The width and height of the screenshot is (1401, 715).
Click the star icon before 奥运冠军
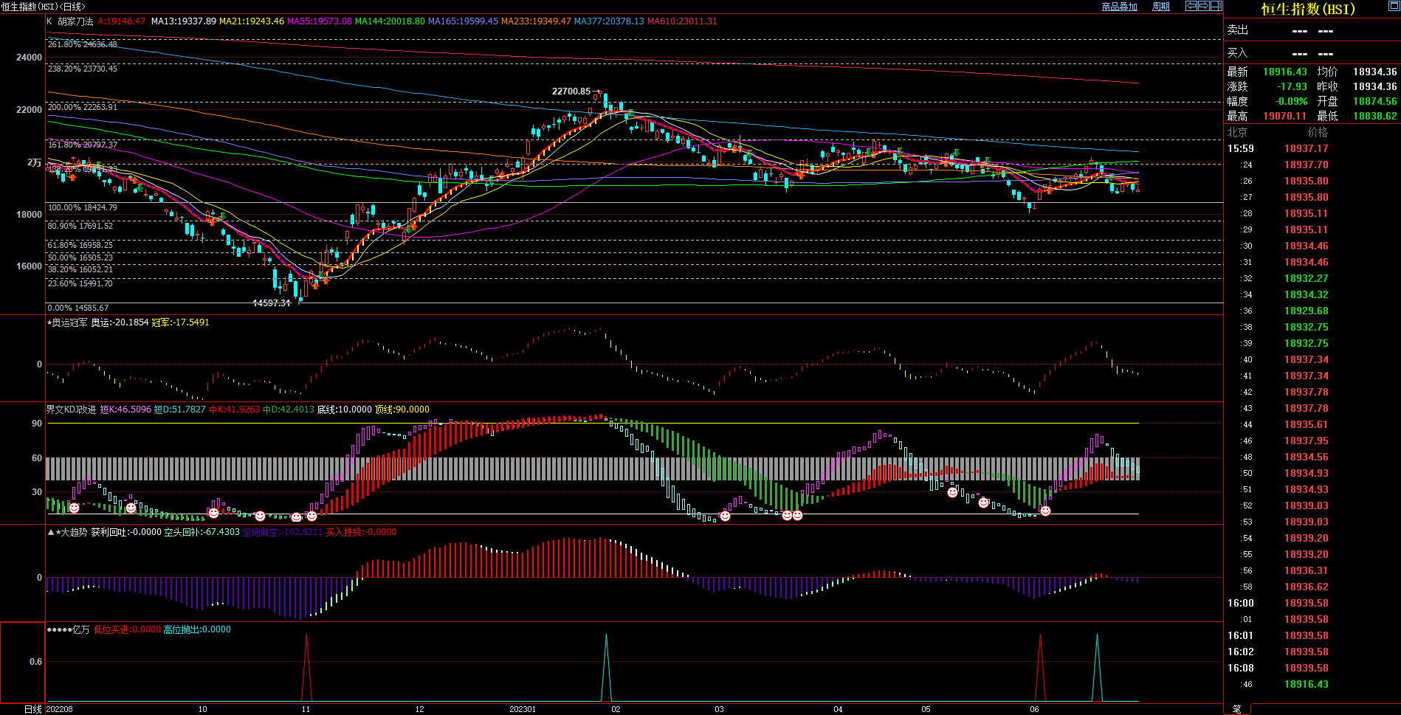pyautogui.click(x=49, y=322)
